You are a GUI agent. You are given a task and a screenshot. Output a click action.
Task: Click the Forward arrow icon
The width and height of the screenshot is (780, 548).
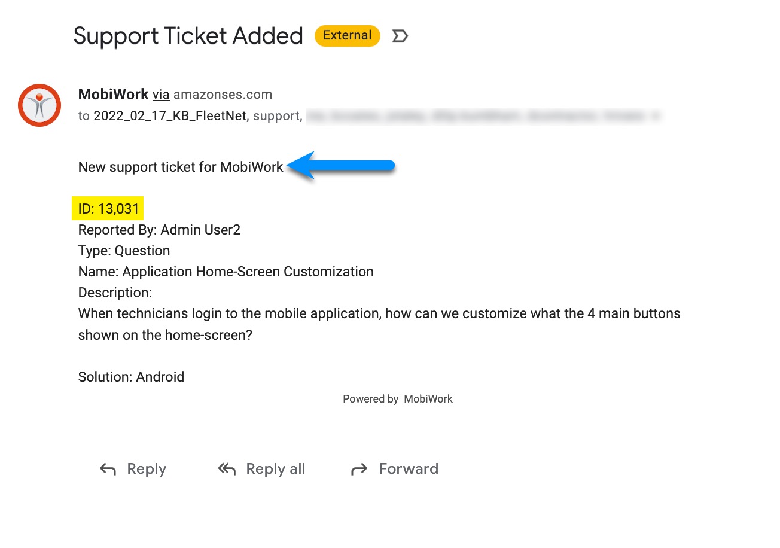pos(359,470)
